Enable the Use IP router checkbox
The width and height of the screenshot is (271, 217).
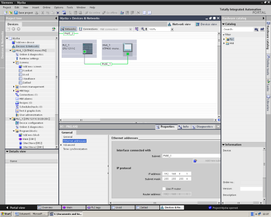point(164,189)
